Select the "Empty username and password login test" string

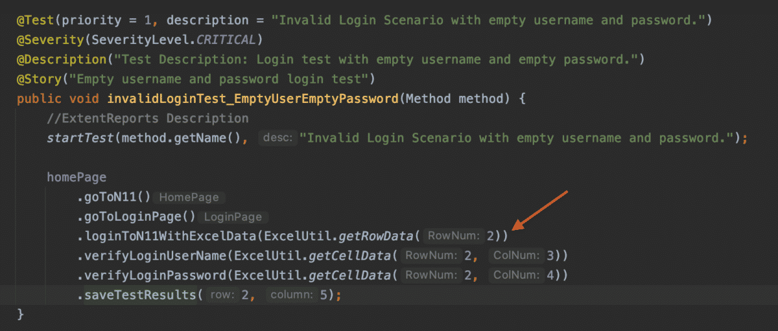(x=220, y=80)
